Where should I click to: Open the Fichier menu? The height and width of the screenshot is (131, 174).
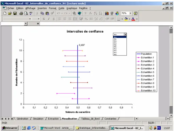click(11, 8)
